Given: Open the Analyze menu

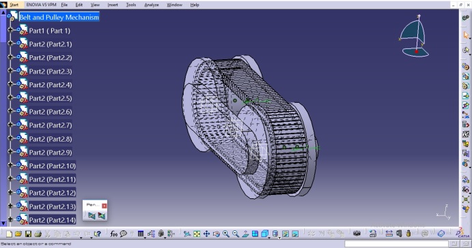Looking at the screenshot, I should click(152, 5).
